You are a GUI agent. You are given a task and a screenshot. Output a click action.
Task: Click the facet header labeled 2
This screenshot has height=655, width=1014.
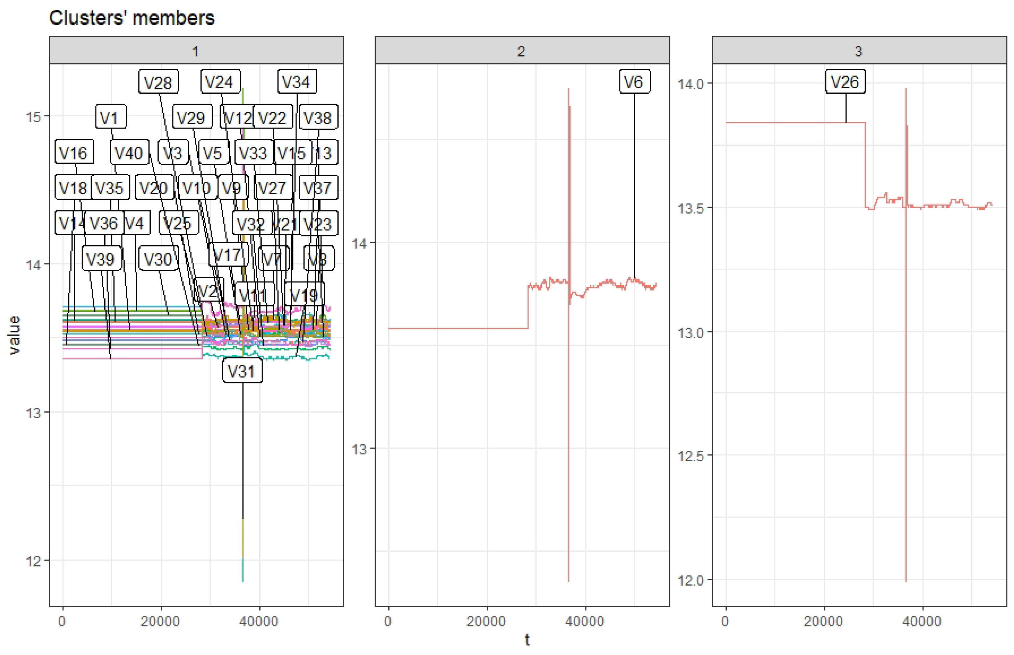(x=521, y=51)
